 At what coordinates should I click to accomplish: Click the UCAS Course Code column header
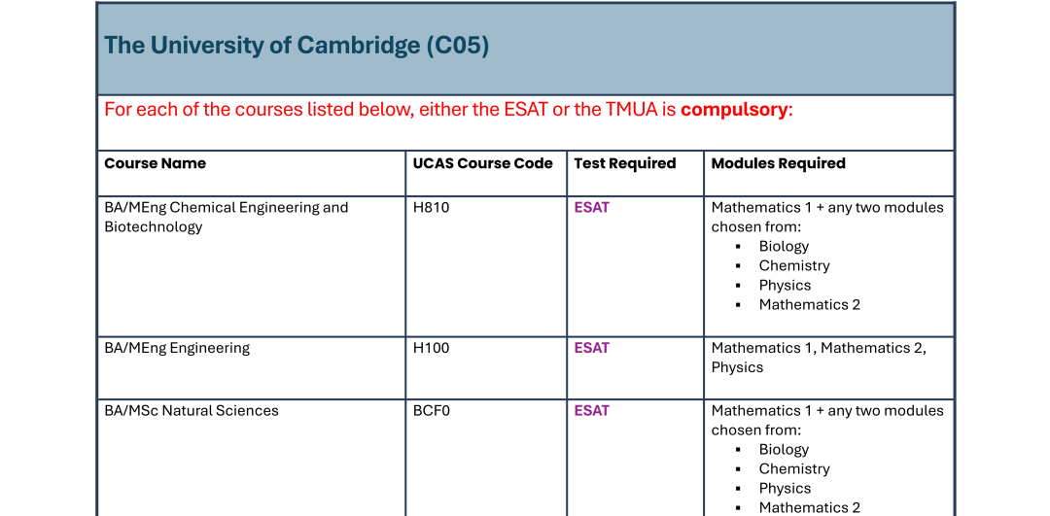point(482,163)
